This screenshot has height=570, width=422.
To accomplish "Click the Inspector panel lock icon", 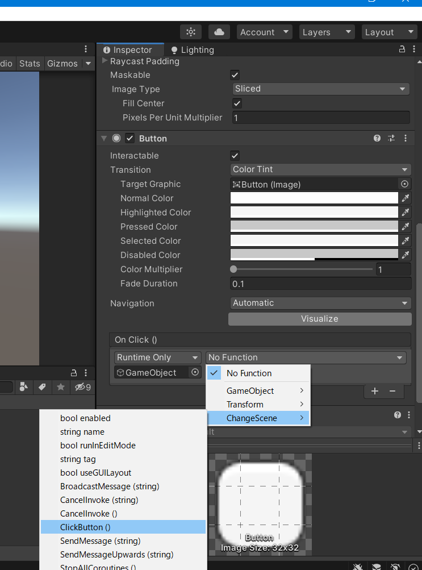I will click(402, 49).
